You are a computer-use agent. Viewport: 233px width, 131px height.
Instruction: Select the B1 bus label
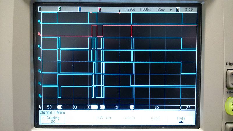pos(40,107)
